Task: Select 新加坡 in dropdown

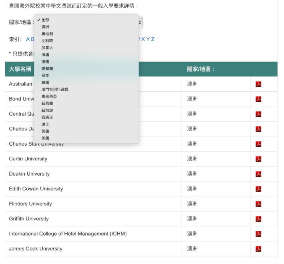Action: click(86, 110)
